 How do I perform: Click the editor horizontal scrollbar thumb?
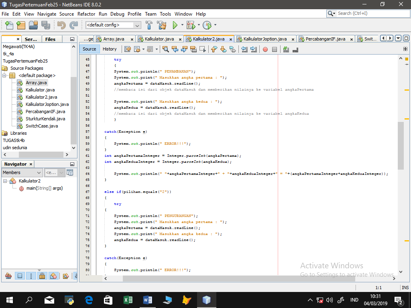click(239, 278)
